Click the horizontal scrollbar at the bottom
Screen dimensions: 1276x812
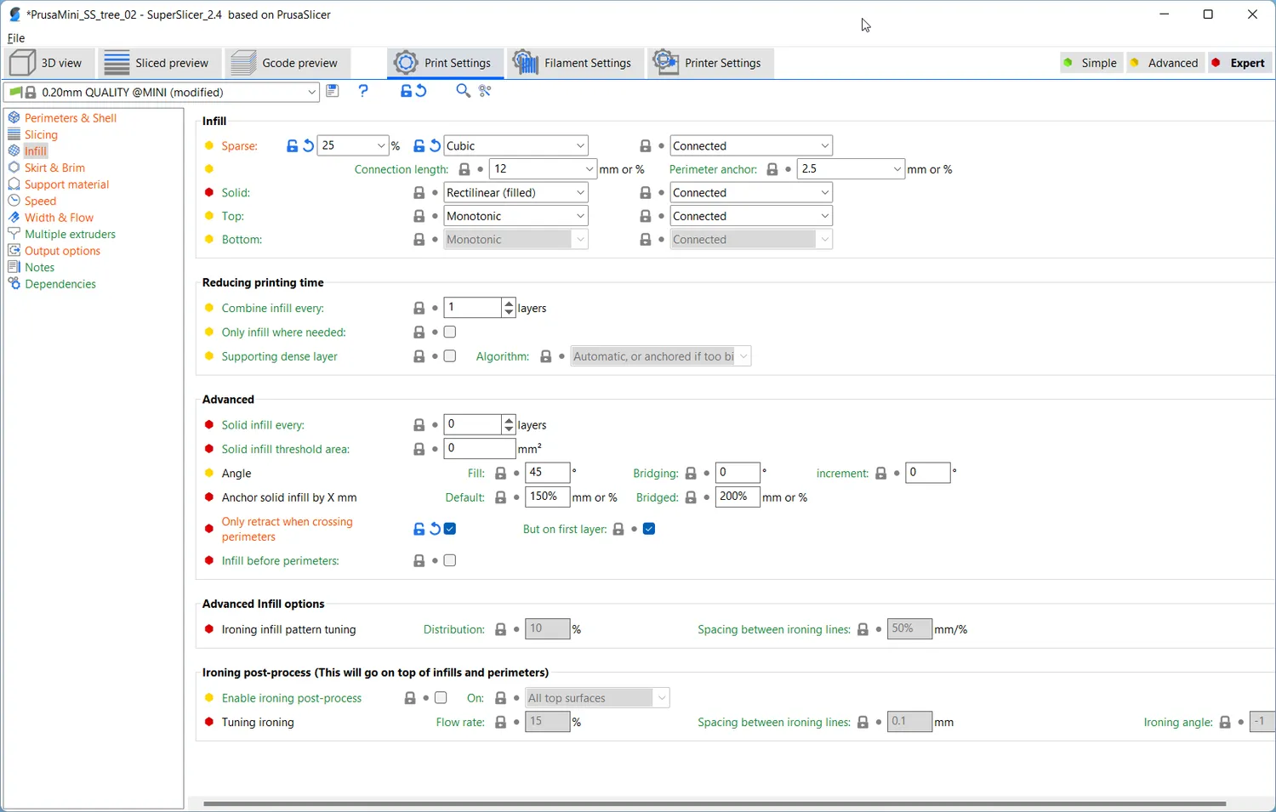pyautogui.click(x=715, y=803)
